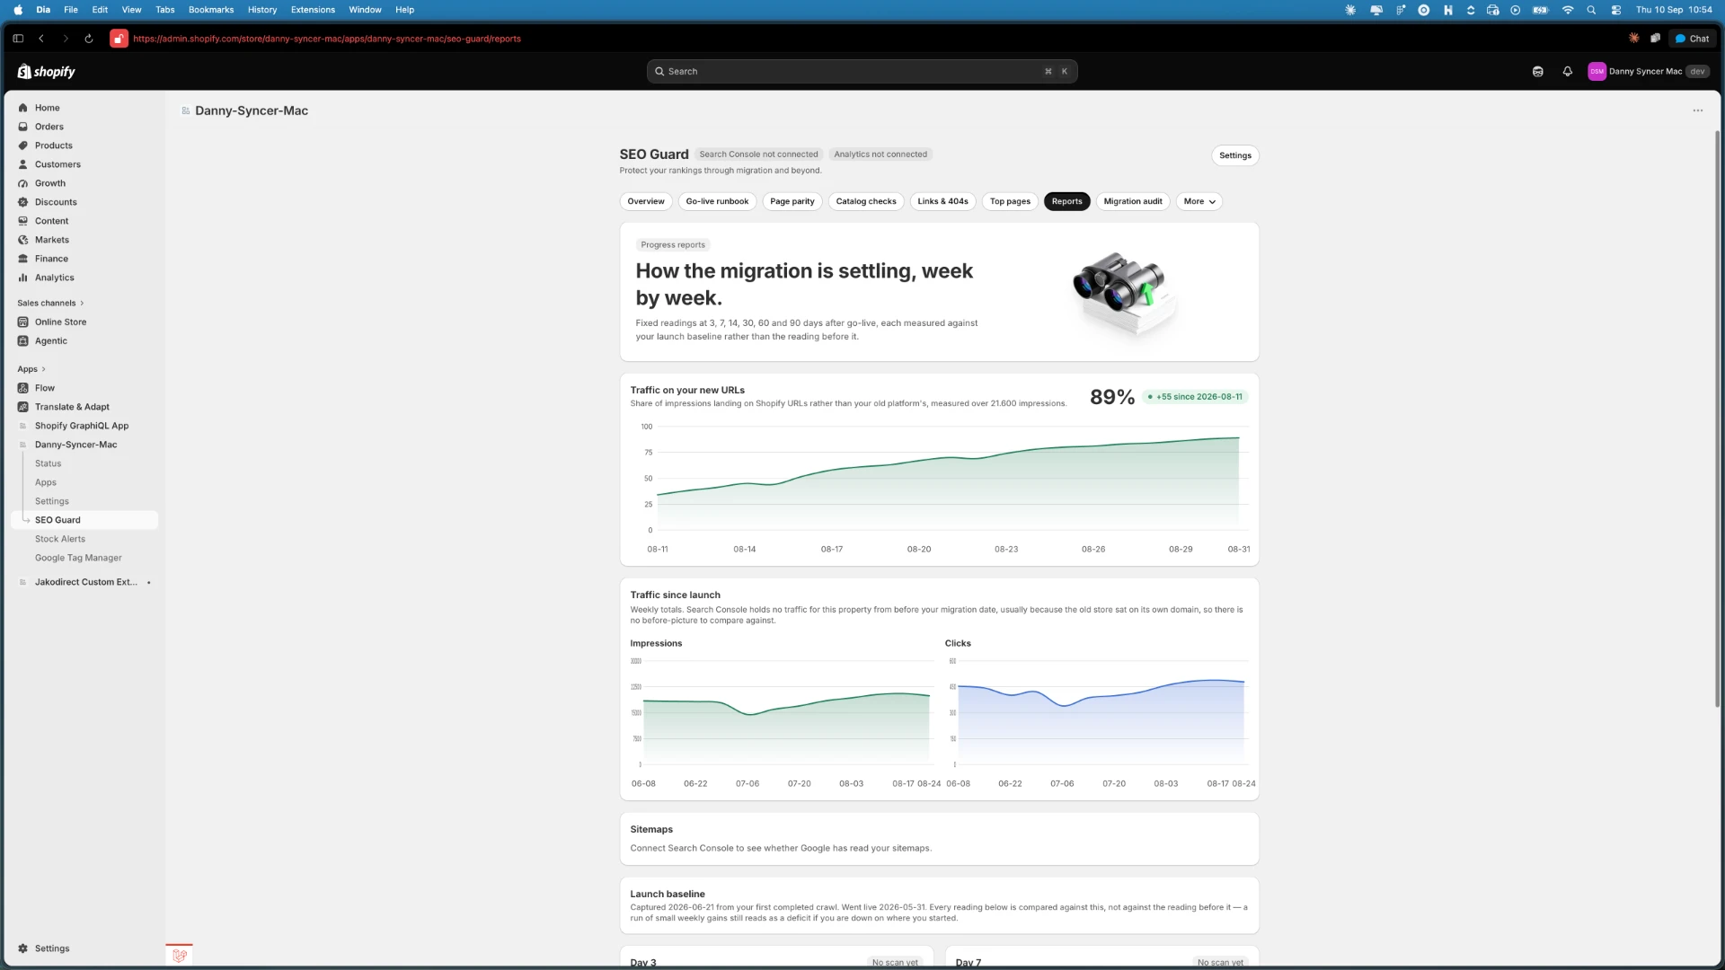Open the Finance bank icon

click(23, 259)
